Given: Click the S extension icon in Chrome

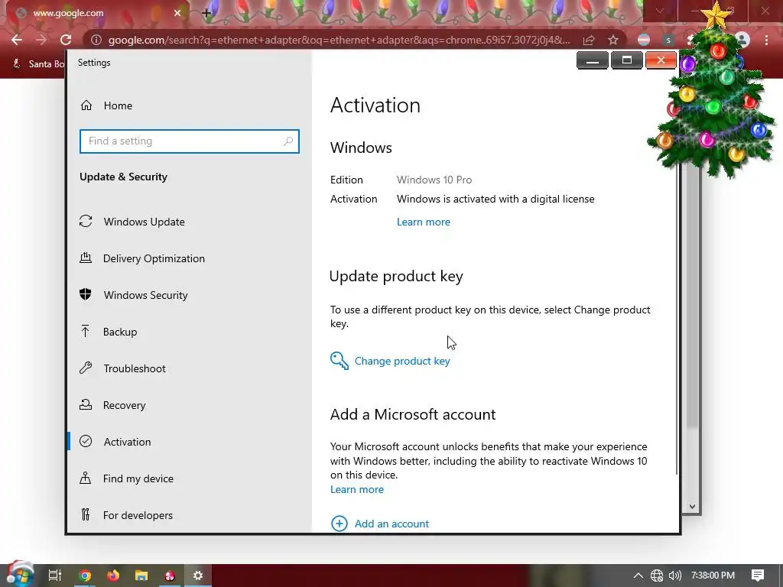Looking at the screenshot, I should 668,40.
